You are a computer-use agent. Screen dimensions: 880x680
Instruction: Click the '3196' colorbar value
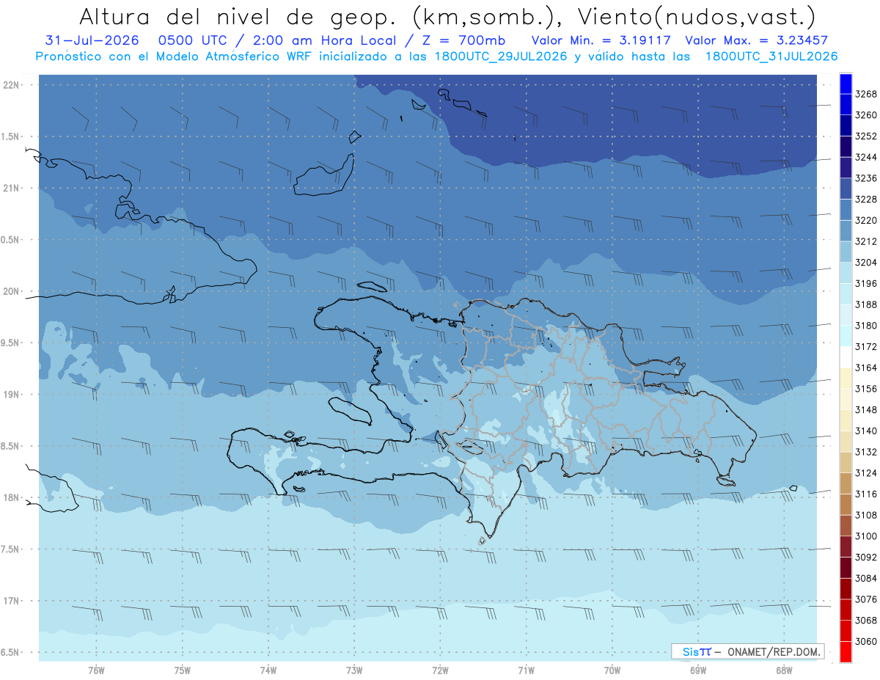pos(866,283)
